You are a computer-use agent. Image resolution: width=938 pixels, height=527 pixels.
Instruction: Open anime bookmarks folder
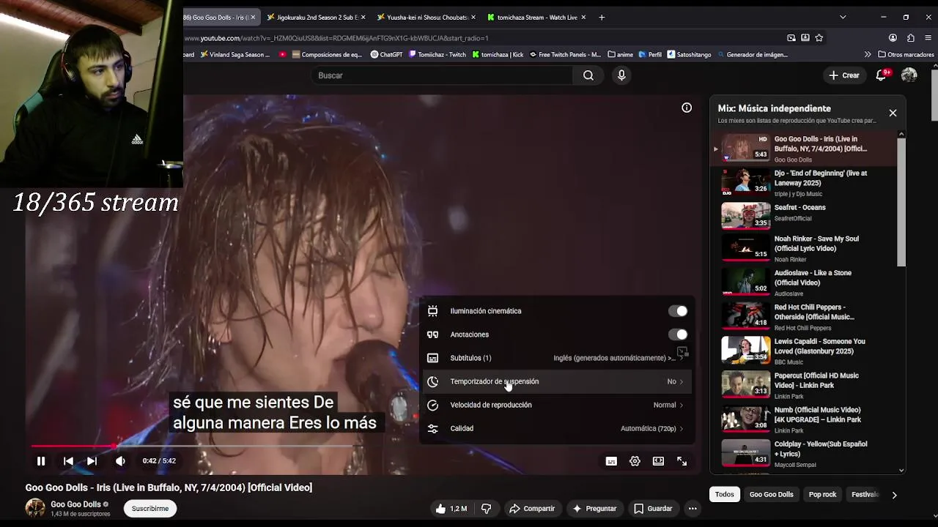point(620,54)
